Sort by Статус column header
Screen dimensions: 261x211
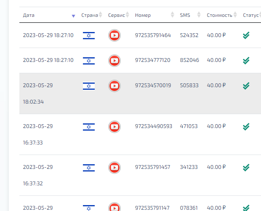pos(250,15)
